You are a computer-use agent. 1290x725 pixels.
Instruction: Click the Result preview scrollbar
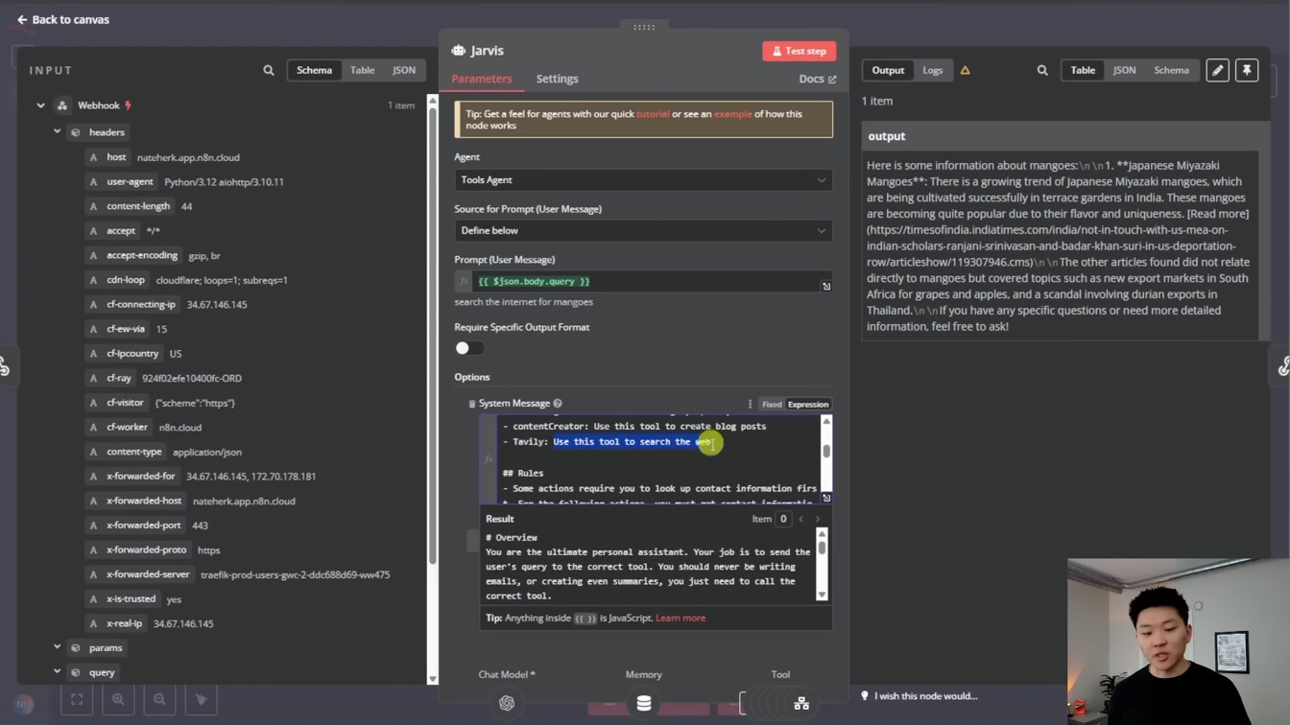(822, 547)
